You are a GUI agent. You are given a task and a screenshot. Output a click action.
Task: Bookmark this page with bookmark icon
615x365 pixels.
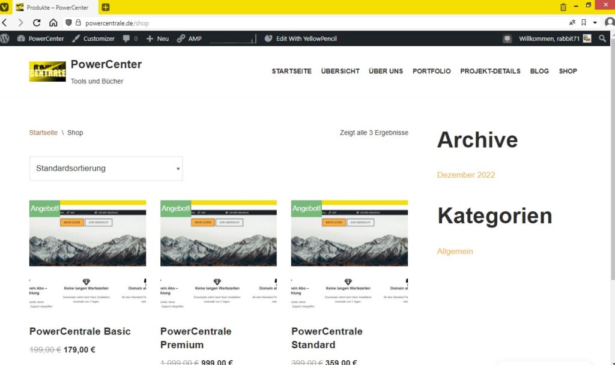(584, 23)
